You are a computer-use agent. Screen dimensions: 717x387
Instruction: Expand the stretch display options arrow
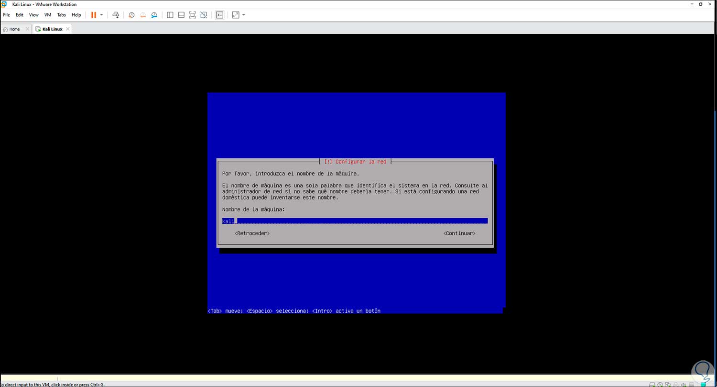coord(243,15)
